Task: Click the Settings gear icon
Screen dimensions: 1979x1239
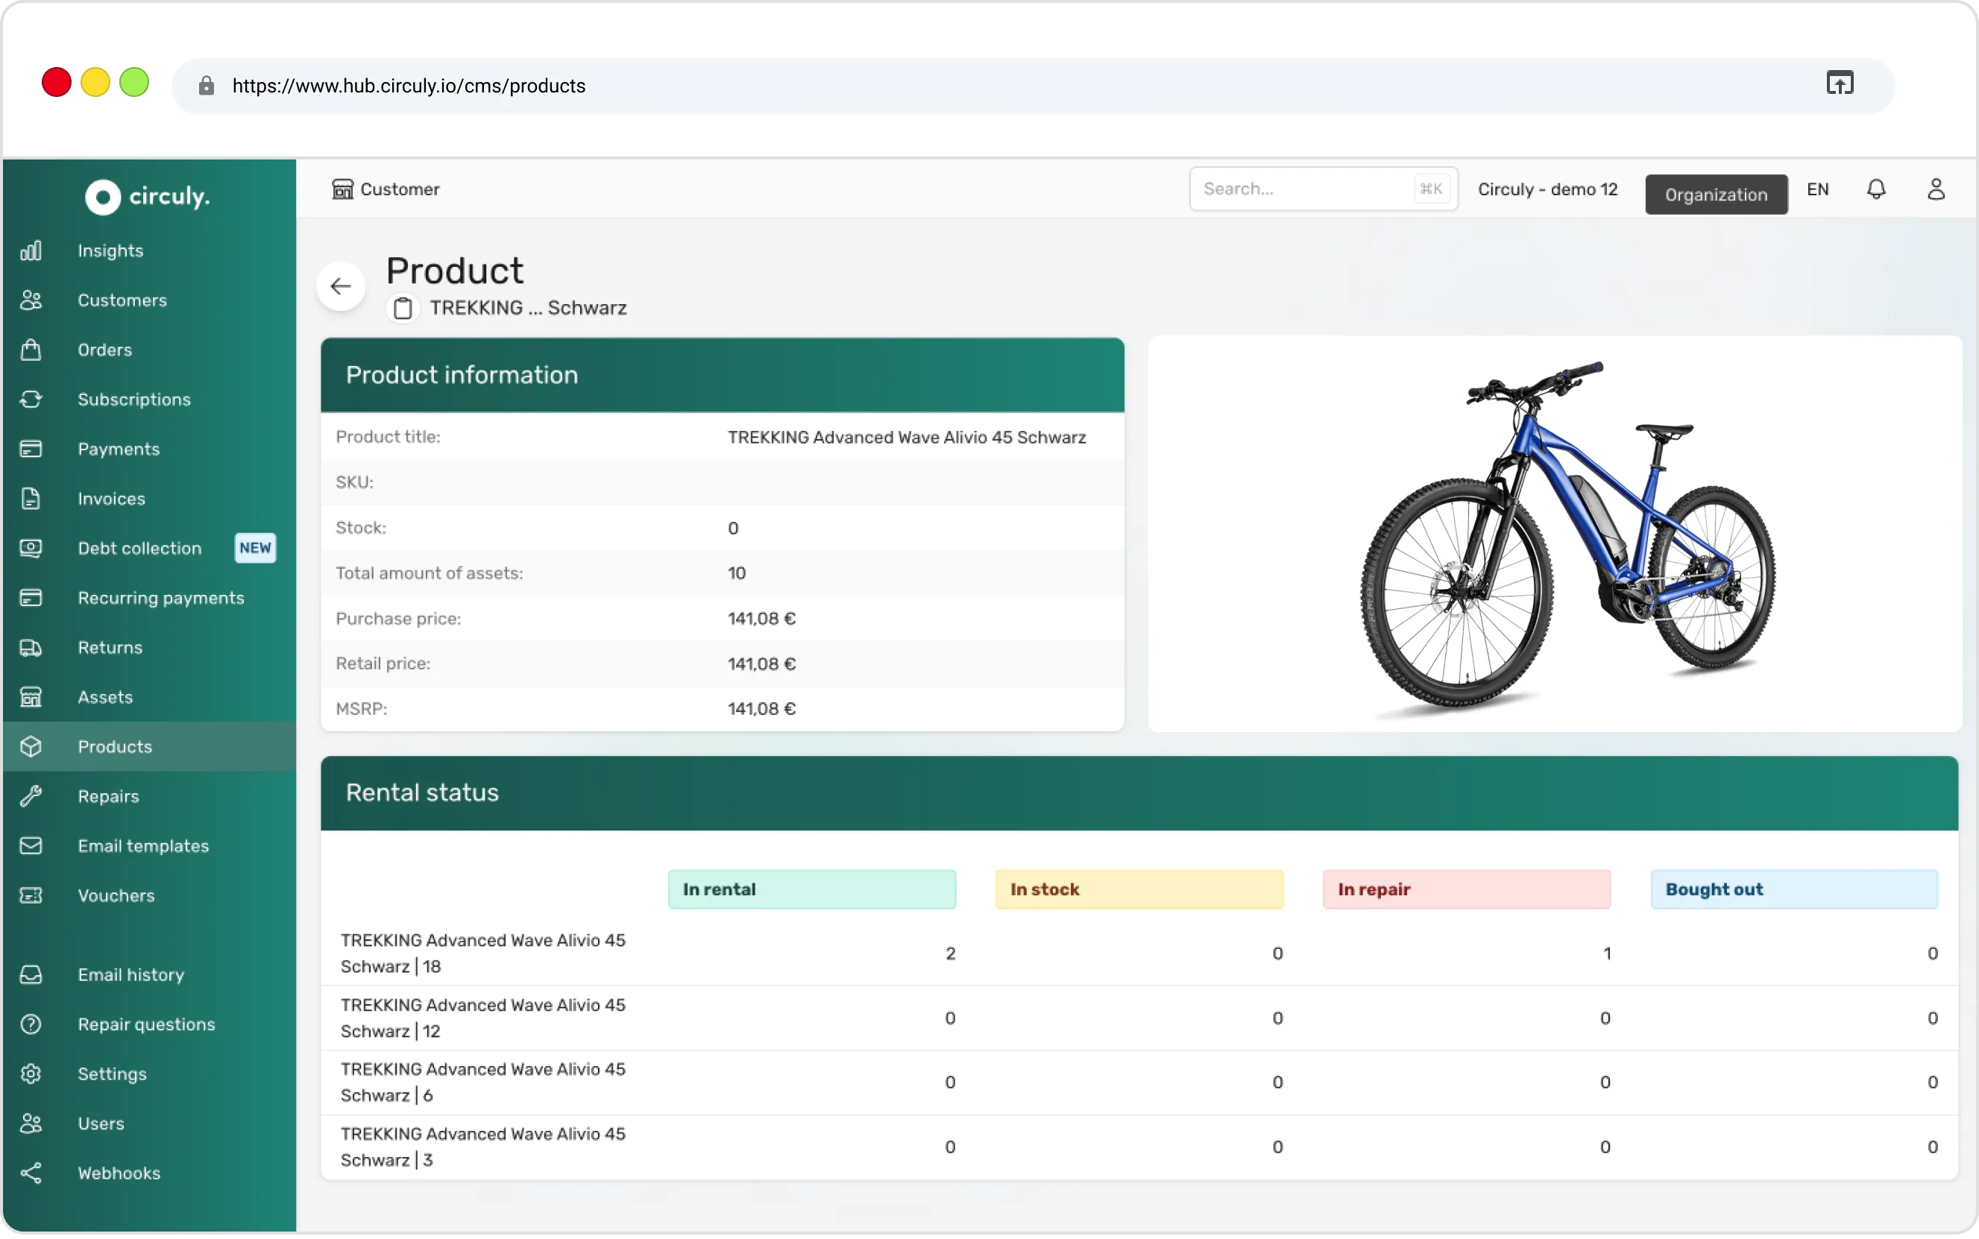Action: coord(31,1074)
